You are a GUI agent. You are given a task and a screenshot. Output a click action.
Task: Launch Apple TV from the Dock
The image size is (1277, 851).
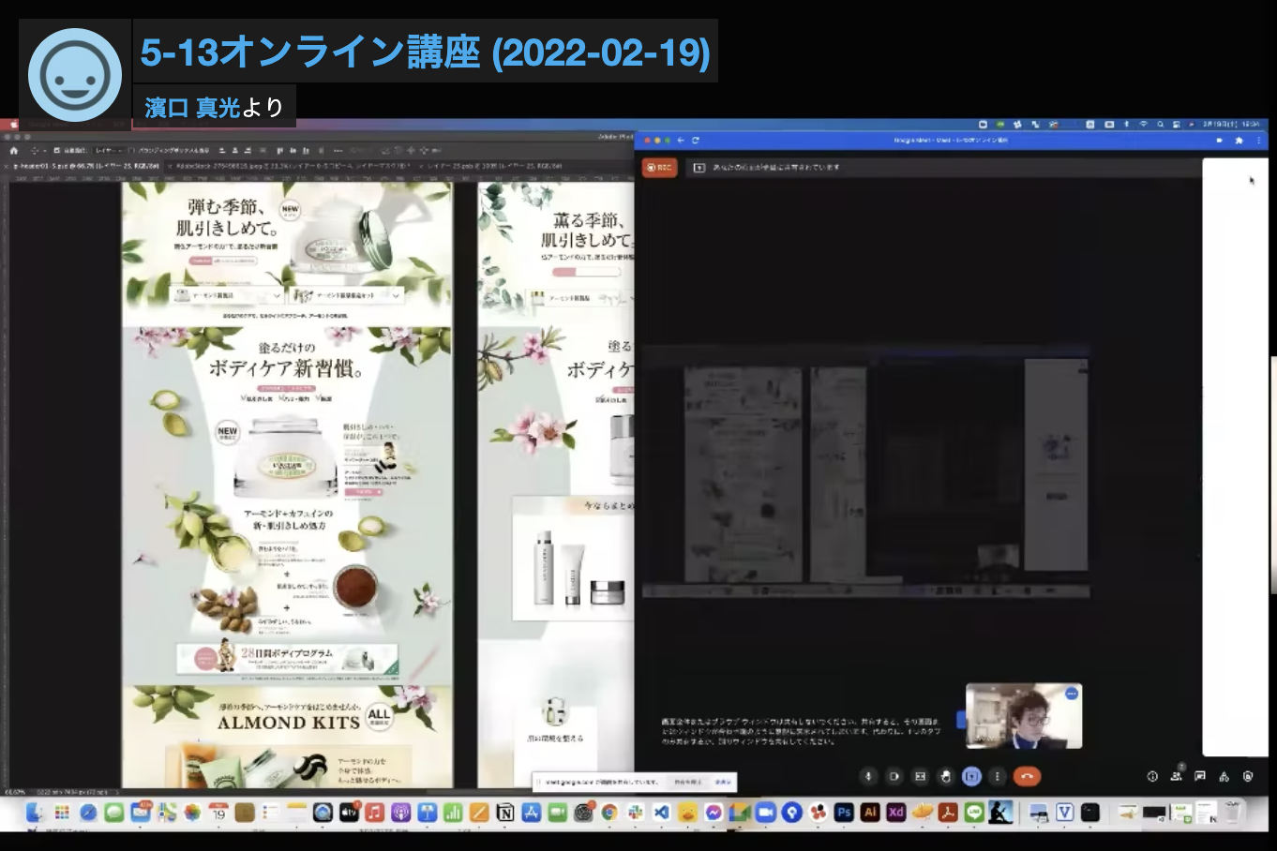click(x=349, y=813)
